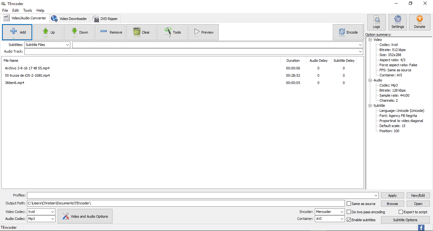Open the Tools menu in menu bar
The image size is (433, 231).
point(28,10)
